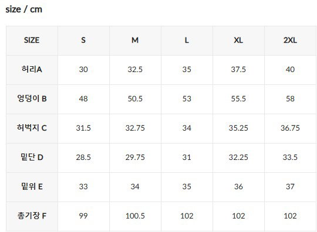The height and width of the screenshot is (232, 317).
Task: Click the 총기장 F row label
Action: click(32, 216)
